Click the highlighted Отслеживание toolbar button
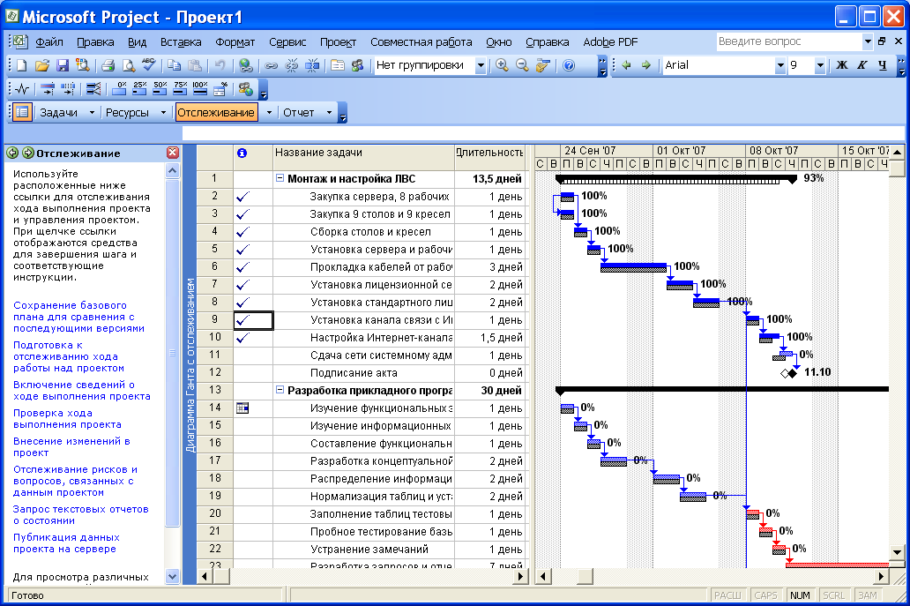The image size is (910, 606). pos(216,113)
